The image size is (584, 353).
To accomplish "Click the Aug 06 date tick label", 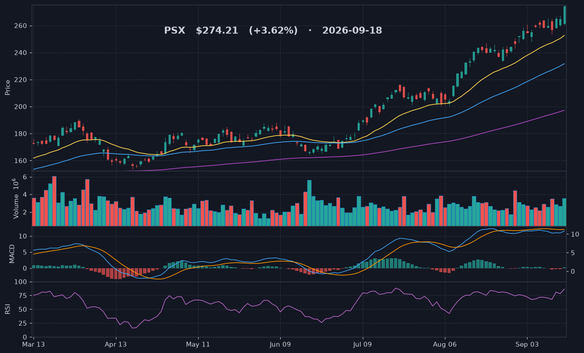I will pos(445,344).
